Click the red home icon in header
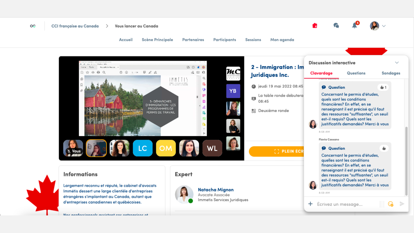This screenshot has width=414, height=233. tap(315, 26)
